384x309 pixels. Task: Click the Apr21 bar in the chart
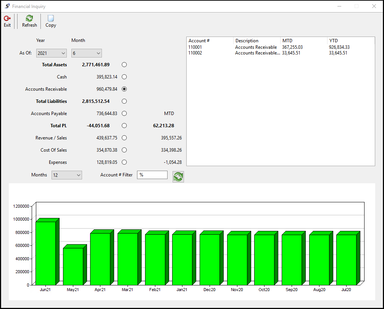(100, 259)
